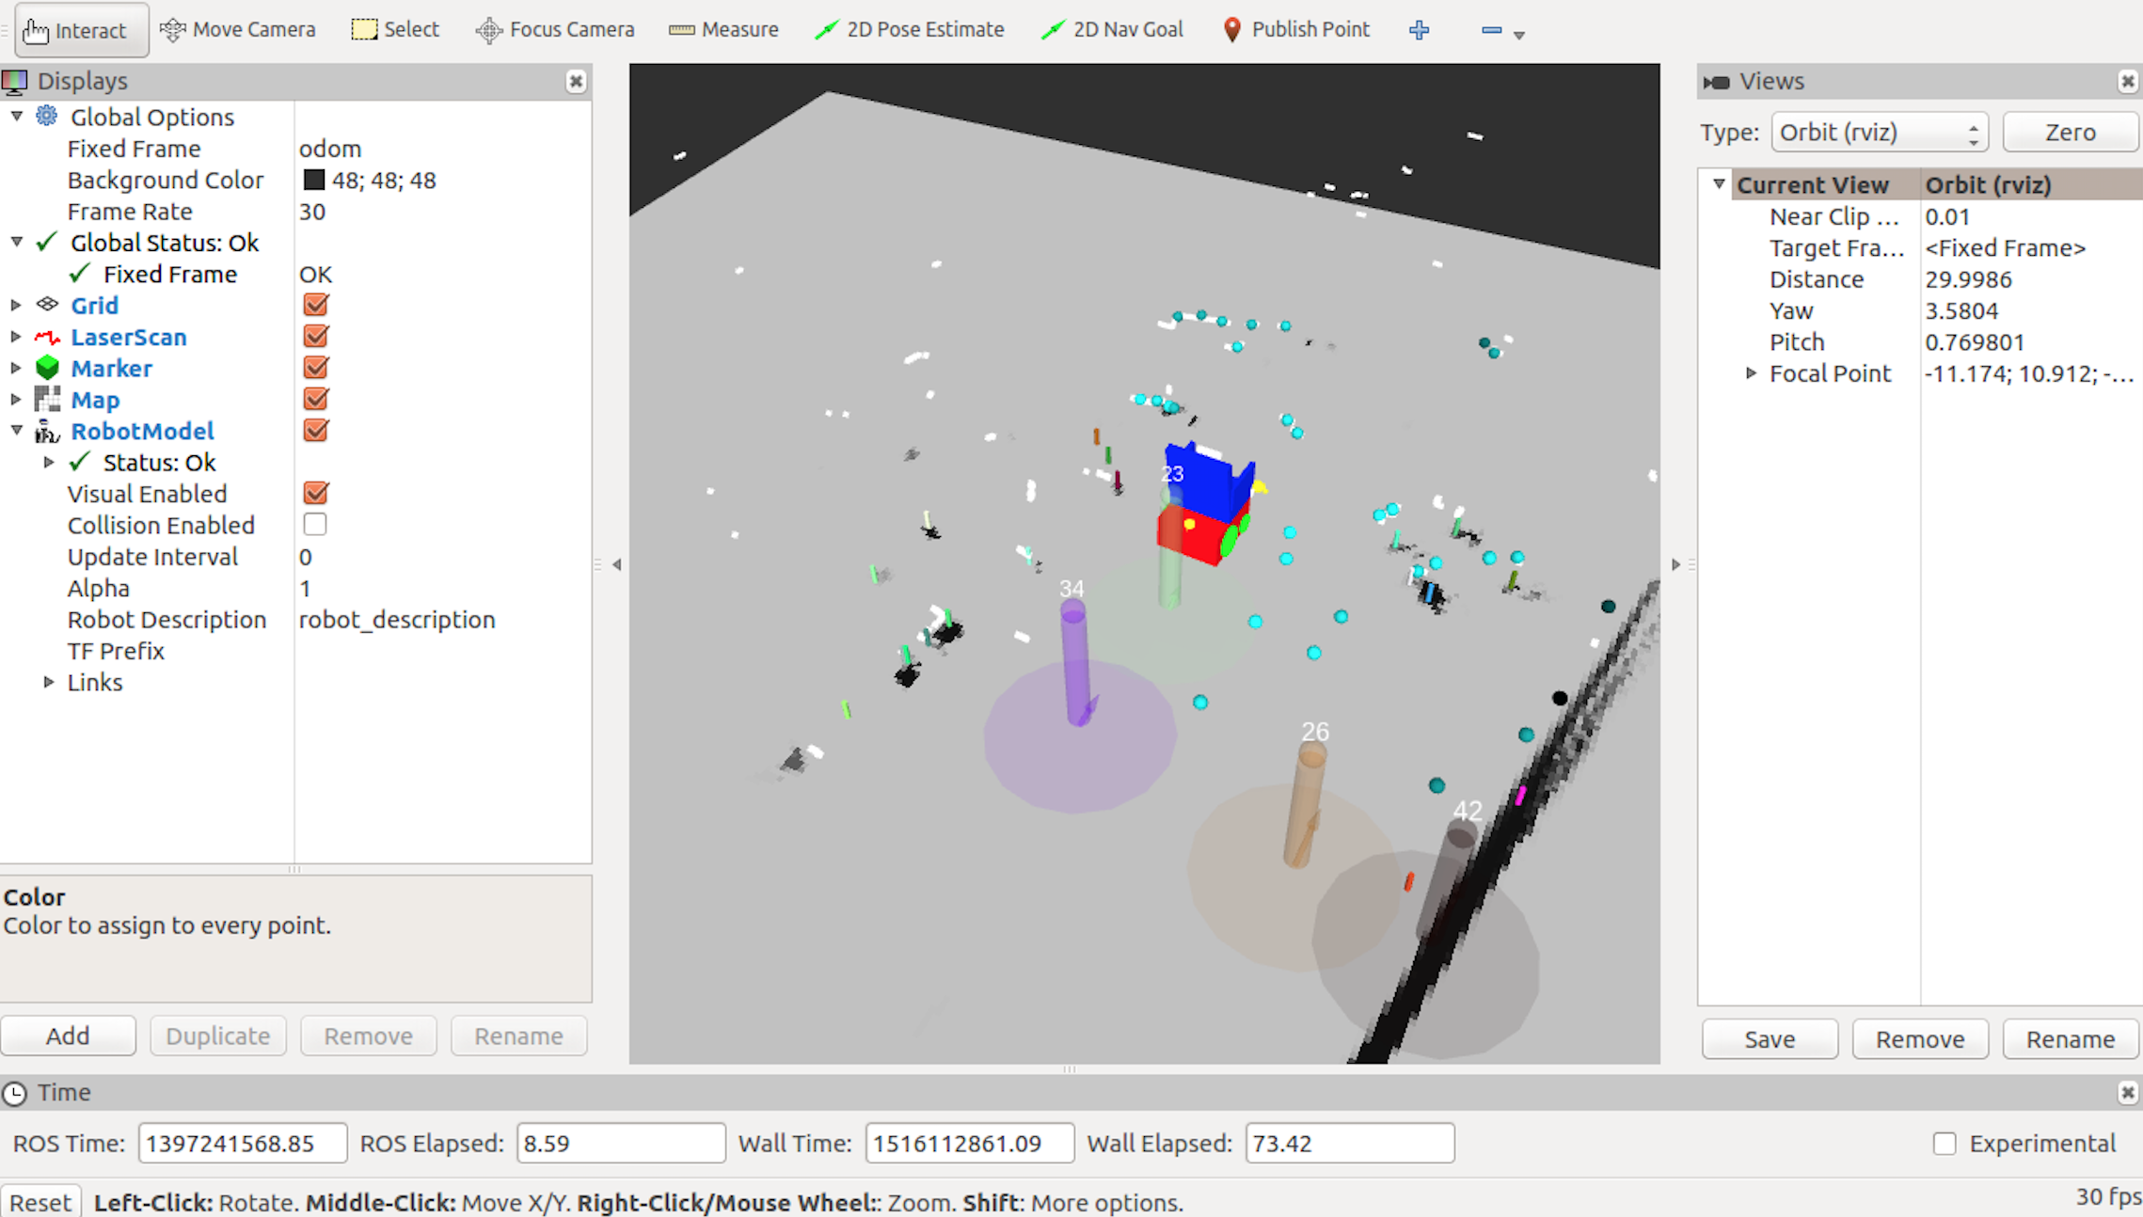Open the small toolbar dropdown arrow

click(x=1518, y=35)
